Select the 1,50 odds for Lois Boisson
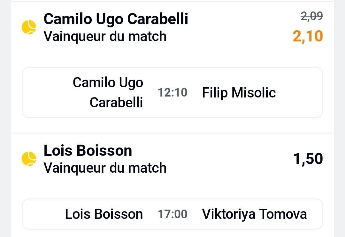Screen dimensions: 345x237 [x=308, y=159]
